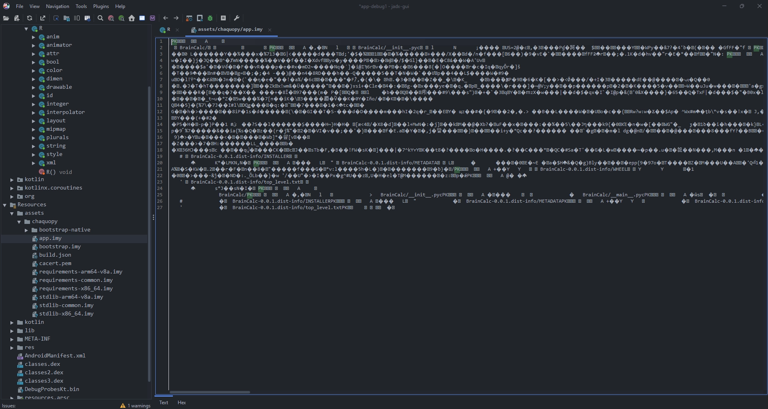Collapse the chaquopy folder
768x409 pixels.
point(19,221)
